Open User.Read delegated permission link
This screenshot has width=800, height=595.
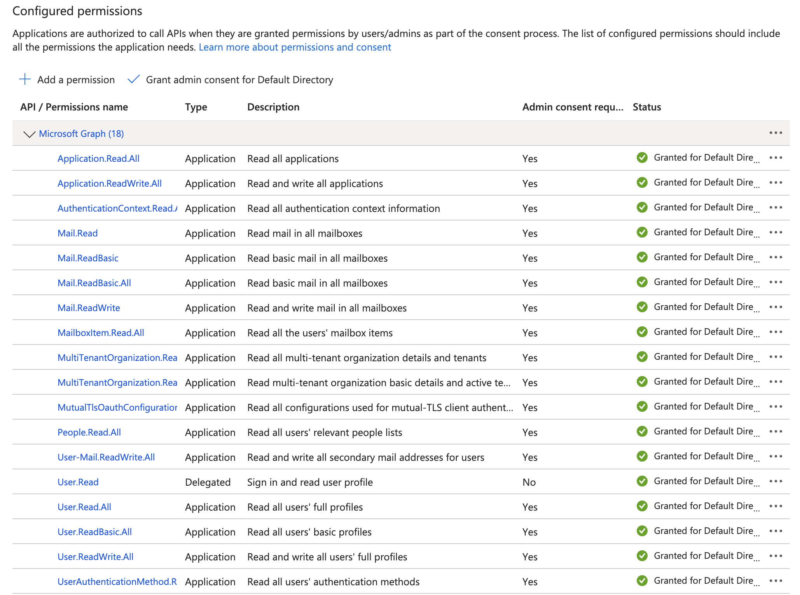click(78, 482)
